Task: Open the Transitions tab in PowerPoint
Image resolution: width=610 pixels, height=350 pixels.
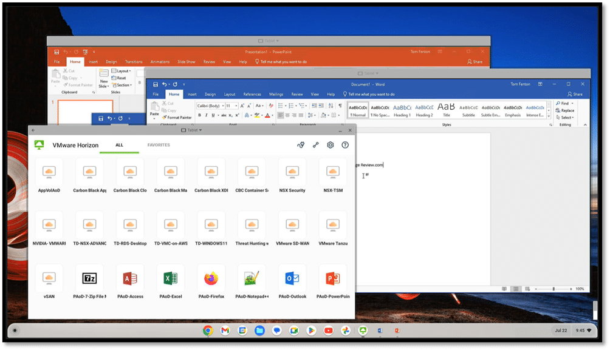Action: [134, 62]
